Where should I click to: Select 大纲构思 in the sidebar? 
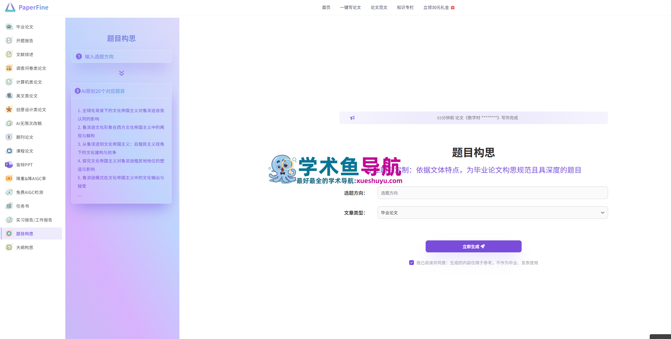point(25,247)
